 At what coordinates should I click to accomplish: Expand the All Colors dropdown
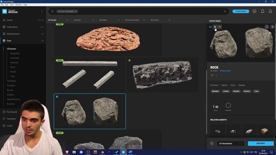pyautogui.click(x=160, y=20)
